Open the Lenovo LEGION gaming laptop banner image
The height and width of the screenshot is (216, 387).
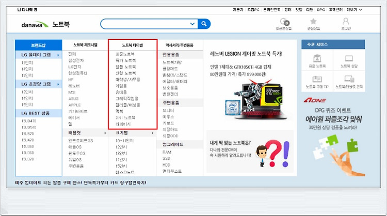click(x=255, y=100)
